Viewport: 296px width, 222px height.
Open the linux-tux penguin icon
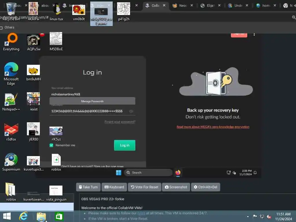[56, 11]
